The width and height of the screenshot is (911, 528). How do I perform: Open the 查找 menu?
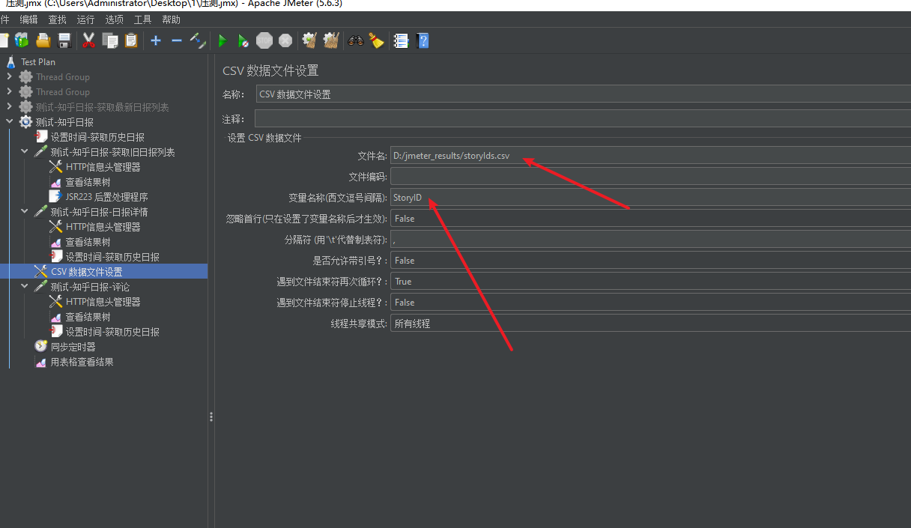tap(57, 19)
